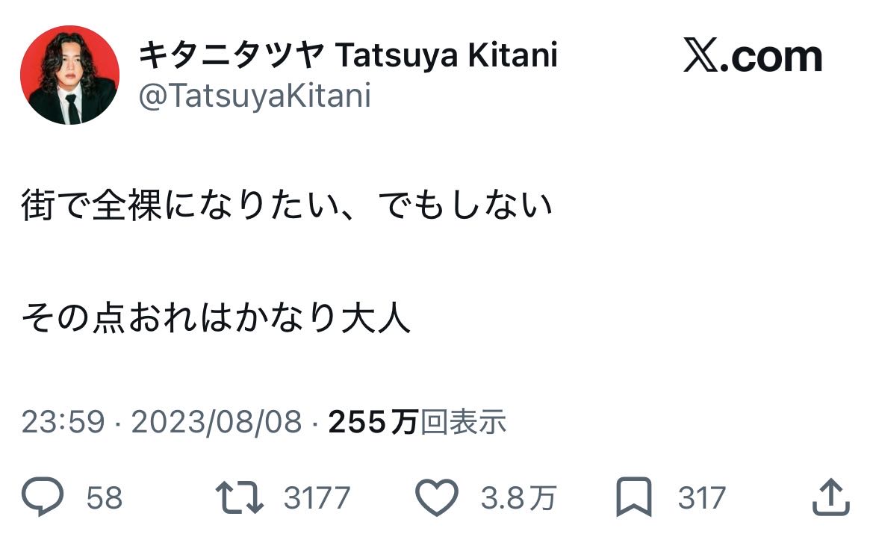Viewport: 873px width, 537px height.
Task: Open the @TatsuyaKitani handle link
Action: (254, 96)
